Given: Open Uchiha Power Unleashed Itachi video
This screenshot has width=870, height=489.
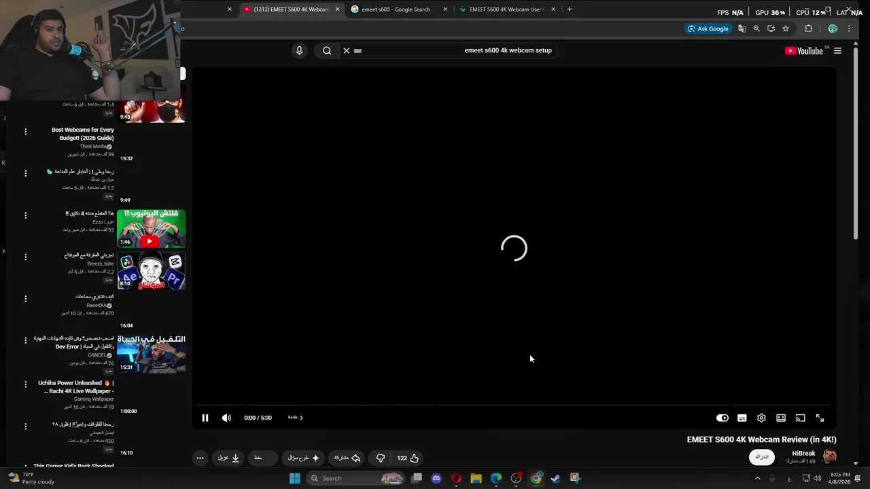Looking at the screenshot, I should [x=76, y=386].
